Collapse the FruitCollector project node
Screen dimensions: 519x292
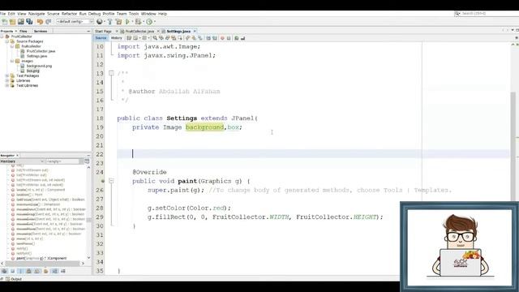[2, 36]
